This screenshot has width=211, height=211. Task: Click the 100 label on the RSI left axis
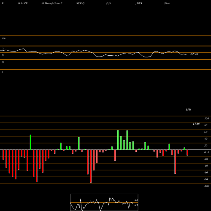[3, 38]
